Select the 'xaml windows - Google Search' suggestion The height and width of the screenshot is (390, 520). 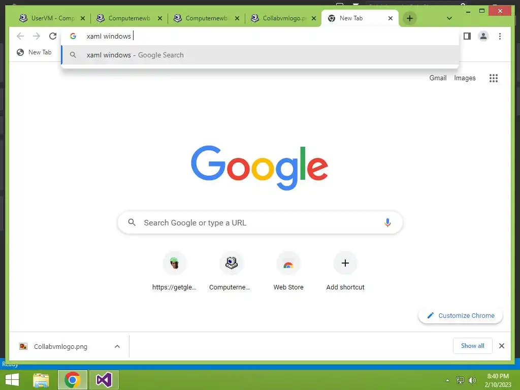tap(261, 55)
